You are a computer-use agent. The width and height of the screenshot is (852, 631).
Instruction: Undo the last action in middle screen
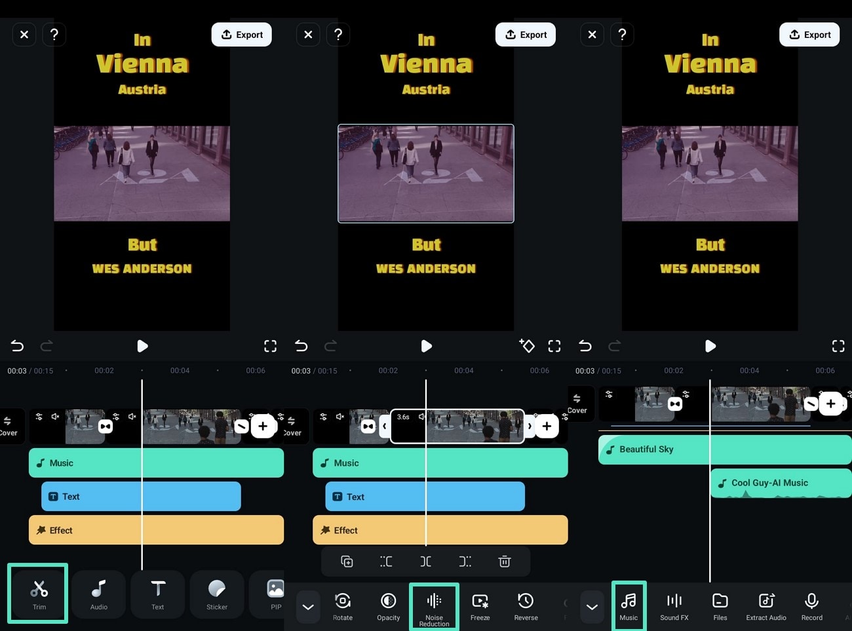pos(301,346)
